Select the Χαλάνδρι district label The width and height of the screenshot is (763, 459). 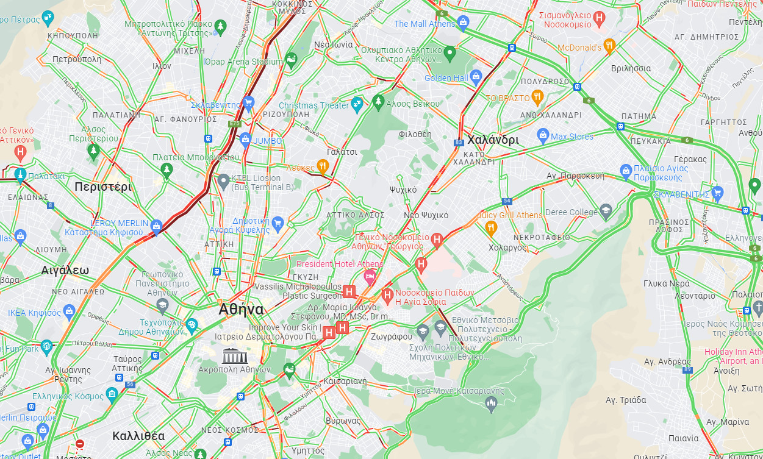pos(493,140)
